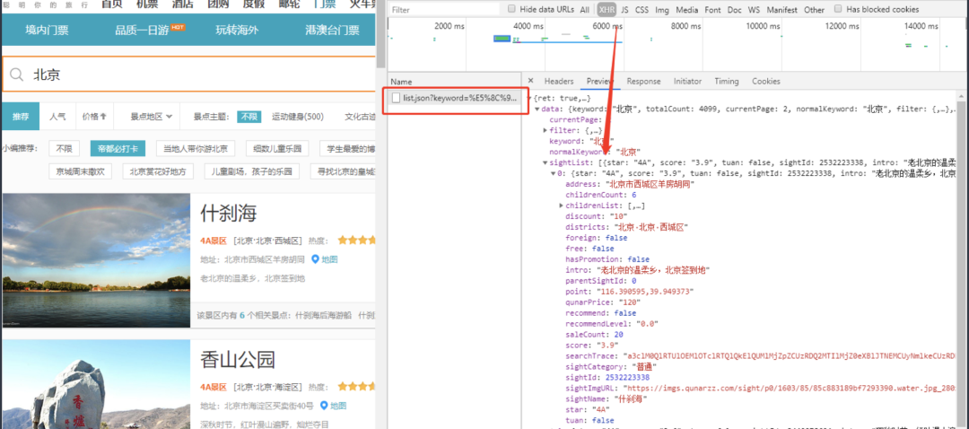The height and width of the screenshot is (429, 969).
Task: Select the Img request type filter
Action: point(662,10)
